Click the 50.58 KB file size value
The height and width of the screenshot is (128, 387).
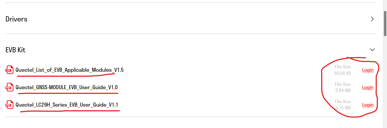[342, 73]
